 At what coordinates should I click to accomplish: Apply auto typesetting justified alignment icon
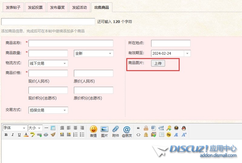(62, 128)
